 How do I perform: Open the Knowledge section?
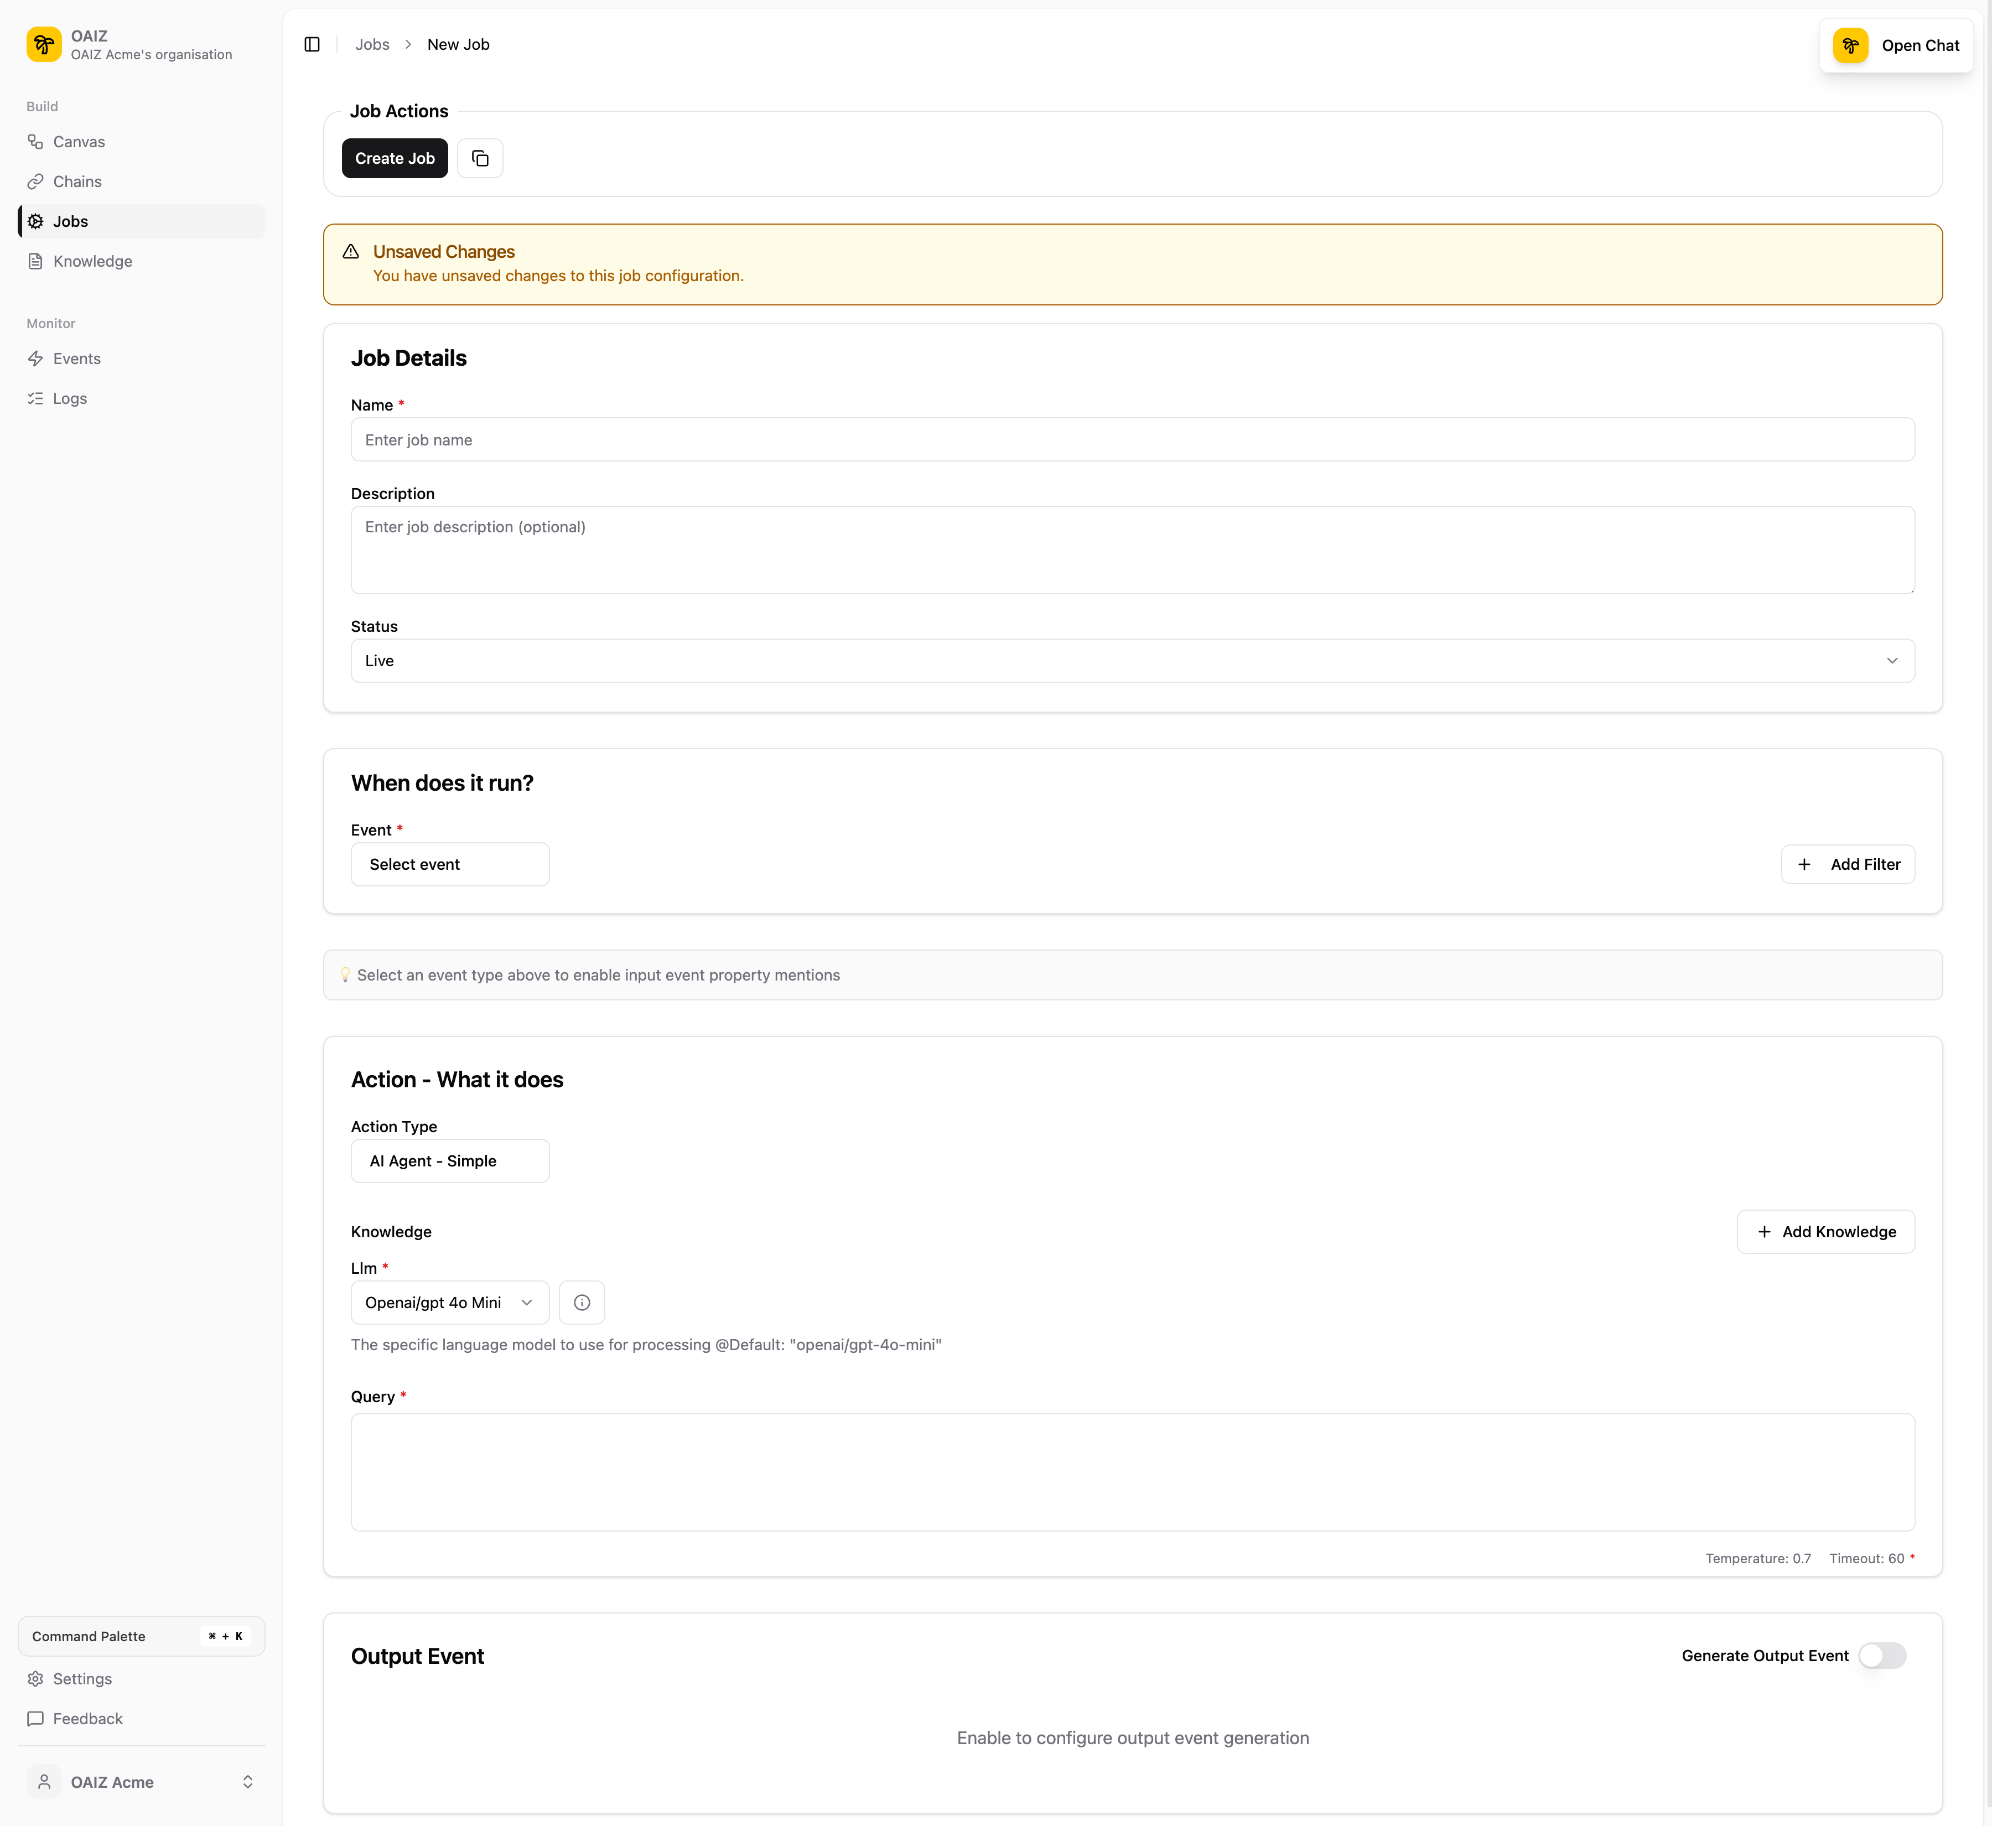pos(93,261)
